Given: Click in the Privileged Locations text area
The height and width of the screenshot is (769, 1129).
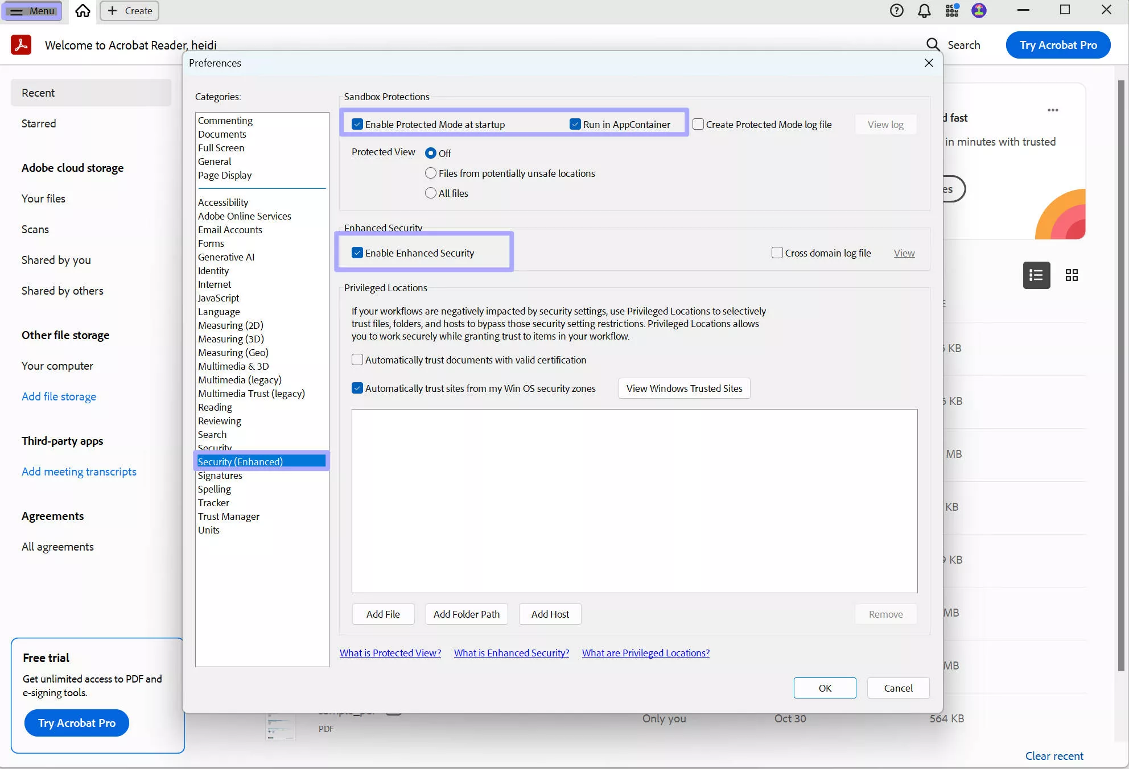Looking at the screenshot, I should coord(636,500).
